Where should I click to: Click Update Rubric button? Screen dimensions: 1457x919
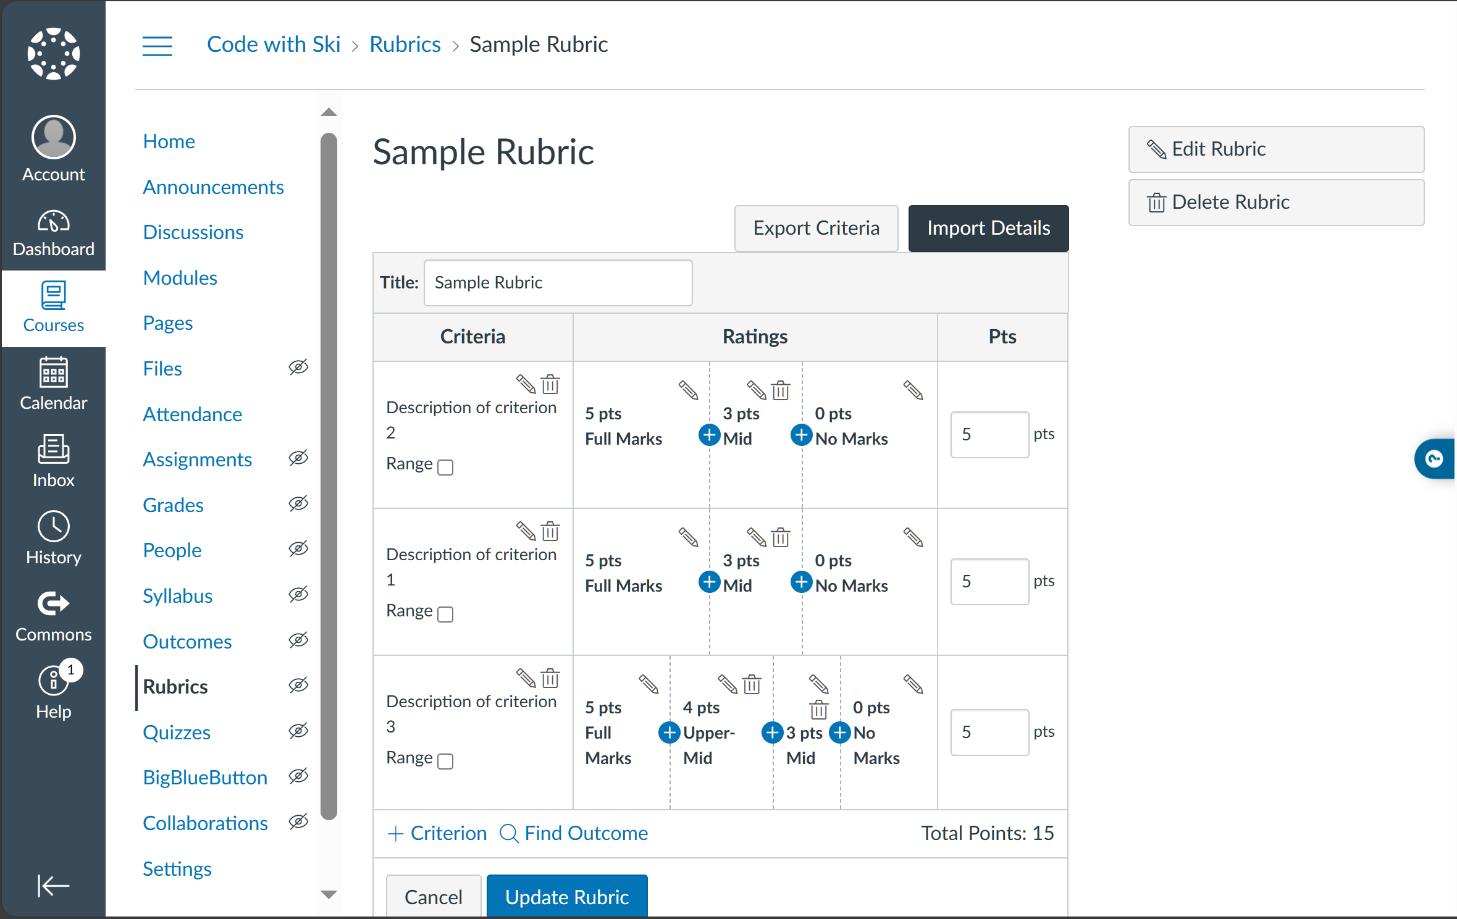click(x=567, y=897)
